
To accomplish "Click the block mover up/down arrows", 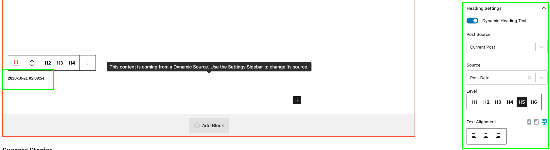I will (32, 63).
